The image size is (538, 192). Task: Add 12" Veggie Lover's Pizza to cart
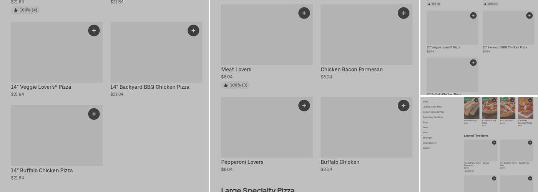pos(473,15)
